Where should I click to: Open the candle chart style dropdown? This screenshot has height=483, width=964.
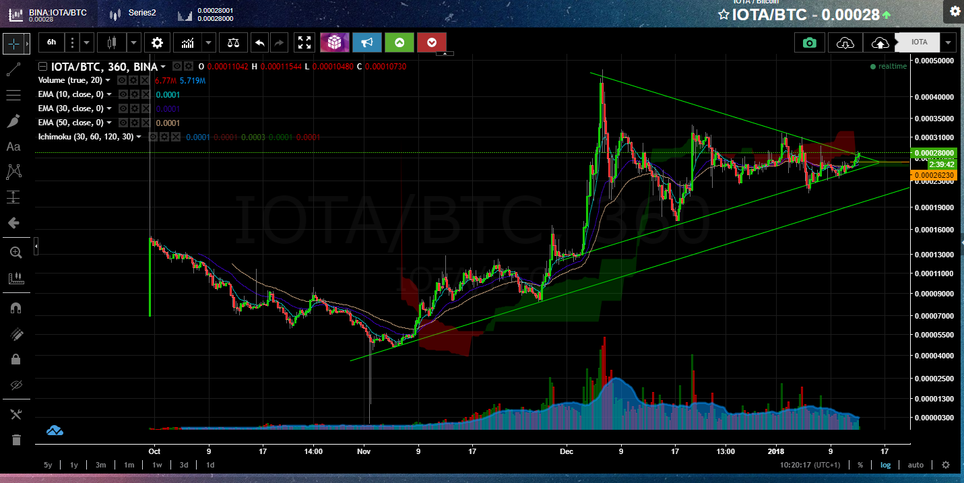coord(132,42)
